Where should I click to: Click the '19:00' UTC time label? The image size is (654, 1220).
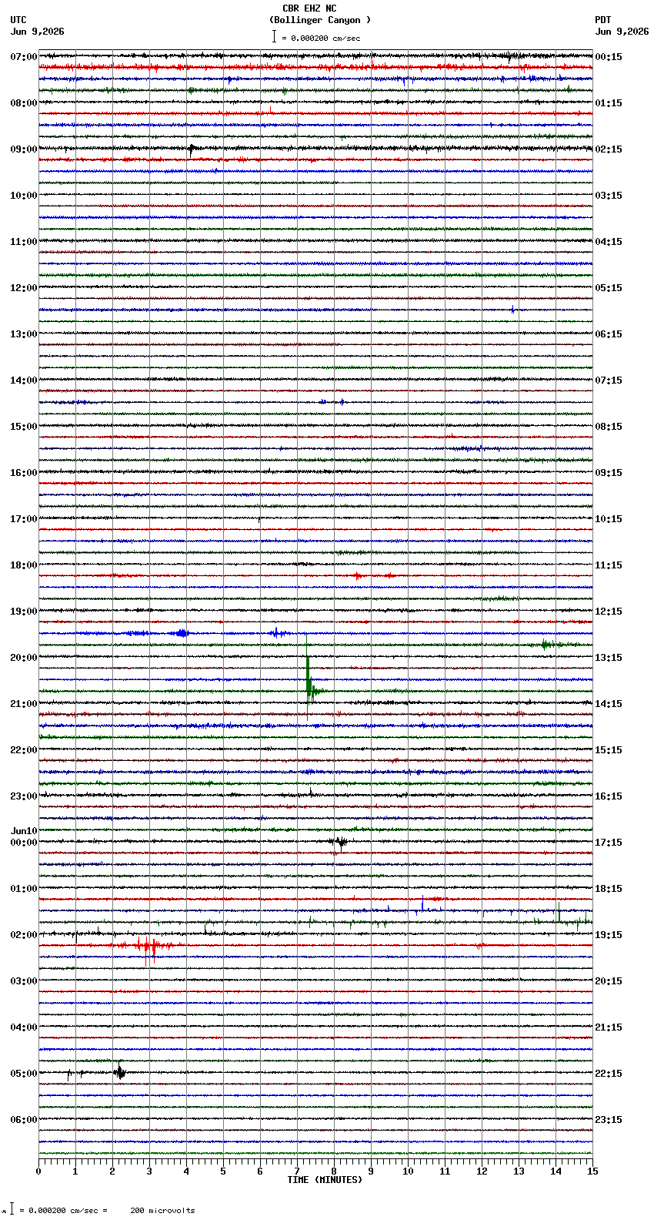pyautogui.click(x=24, y=612)
